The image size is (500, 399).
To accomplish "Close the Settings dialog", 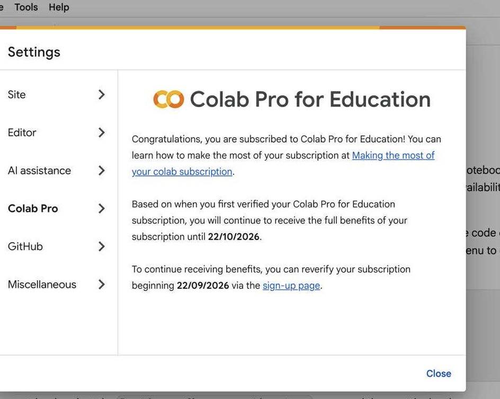I will tap(439, 374).
